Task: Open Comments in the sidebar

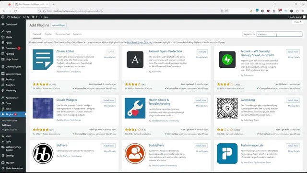Action: 11,48
